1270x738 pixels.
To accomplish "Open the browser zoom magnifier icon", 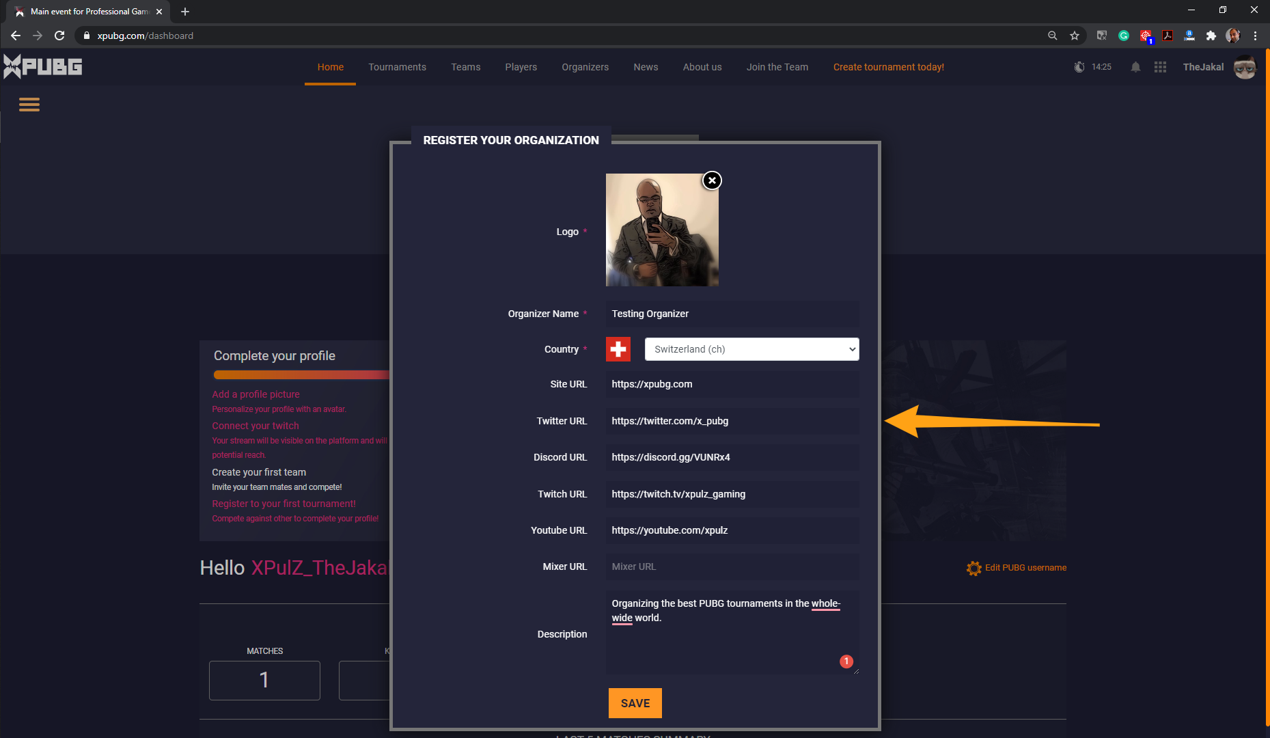I will [1053, 36].
